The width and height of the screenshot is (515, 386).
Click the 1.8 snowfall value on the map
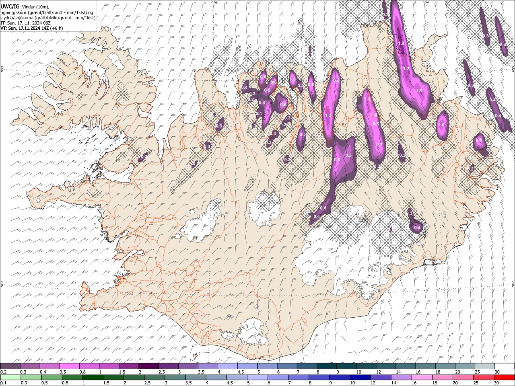pyautogui.click(x=401, y=43)
